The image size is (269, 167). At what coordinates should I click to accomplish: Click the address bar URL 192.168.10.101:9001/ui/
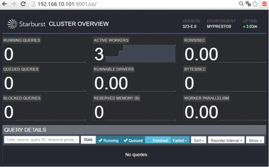coord(67,4)
